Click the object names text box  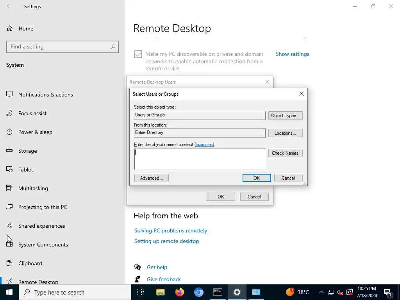pyautogui.click(x=200, y=159)
